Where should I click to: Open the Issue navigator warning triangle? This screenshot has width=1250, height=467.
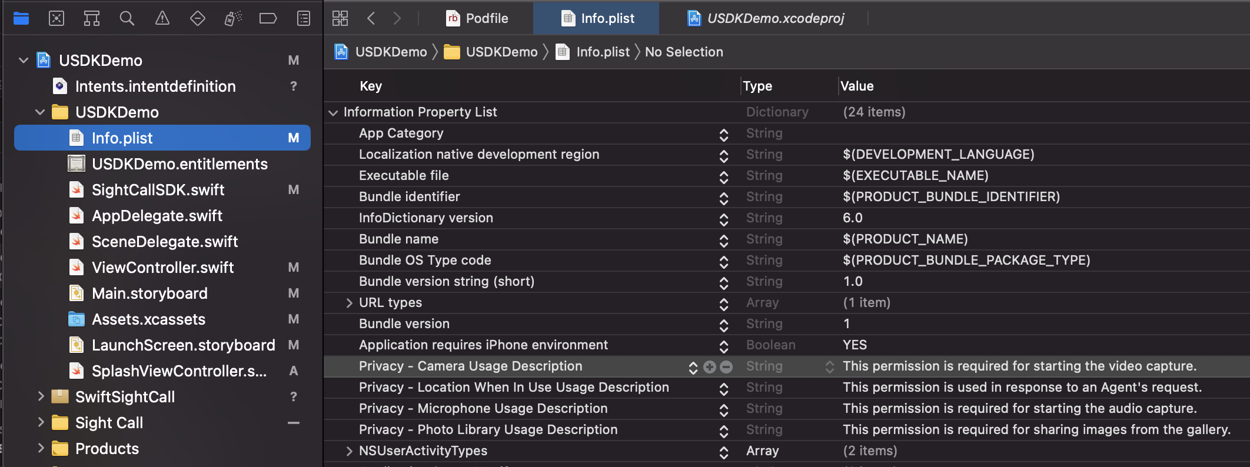pos(162,19)
